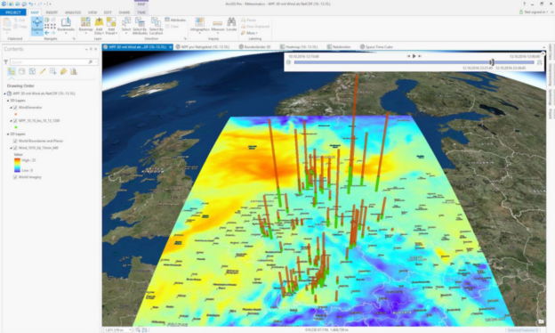
Task: Switch Contents to List By Data Source
Action: point(22,71)
